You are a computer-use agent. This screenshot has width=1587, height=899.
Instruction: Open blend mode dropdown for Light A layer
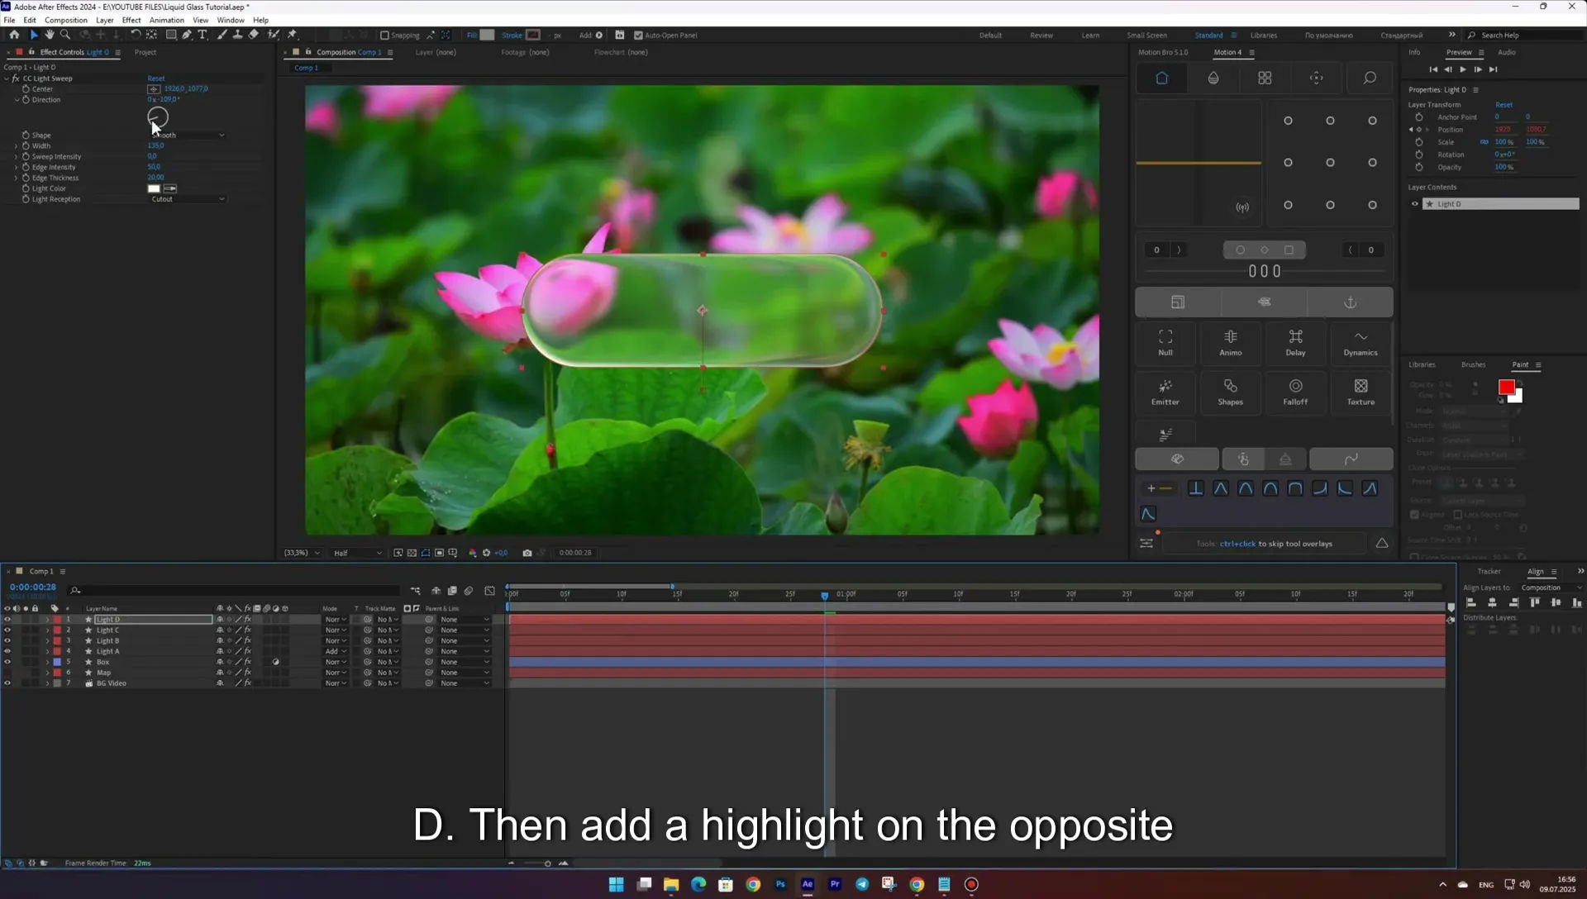(x=336, y=651)
